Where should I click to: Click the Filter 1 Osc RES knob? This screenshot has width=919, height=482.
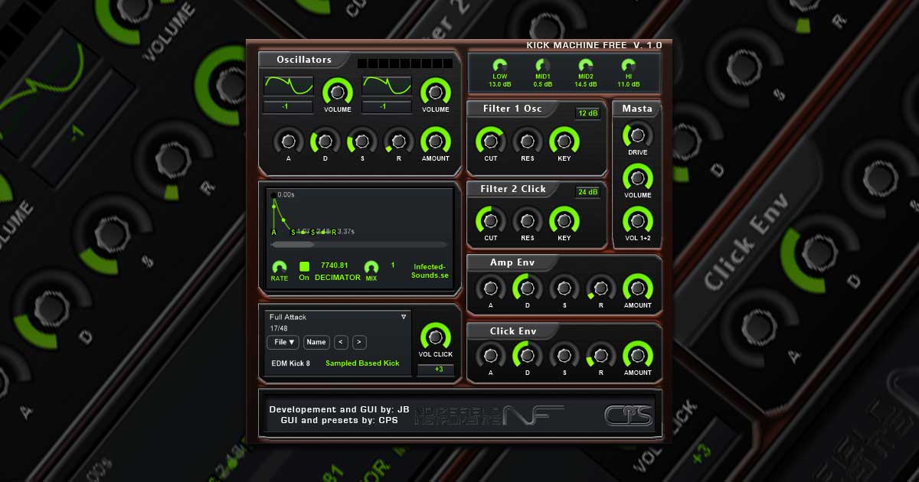(x=527, y=141)
